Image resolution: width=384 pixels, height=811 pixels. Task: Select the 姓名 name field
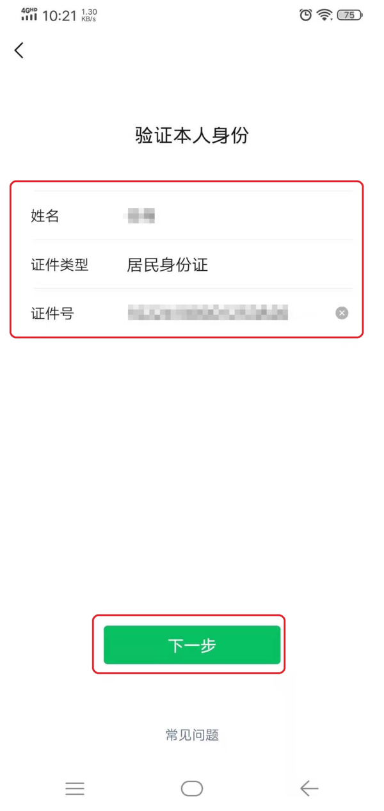pyautogui.click(x=192, y=216)
